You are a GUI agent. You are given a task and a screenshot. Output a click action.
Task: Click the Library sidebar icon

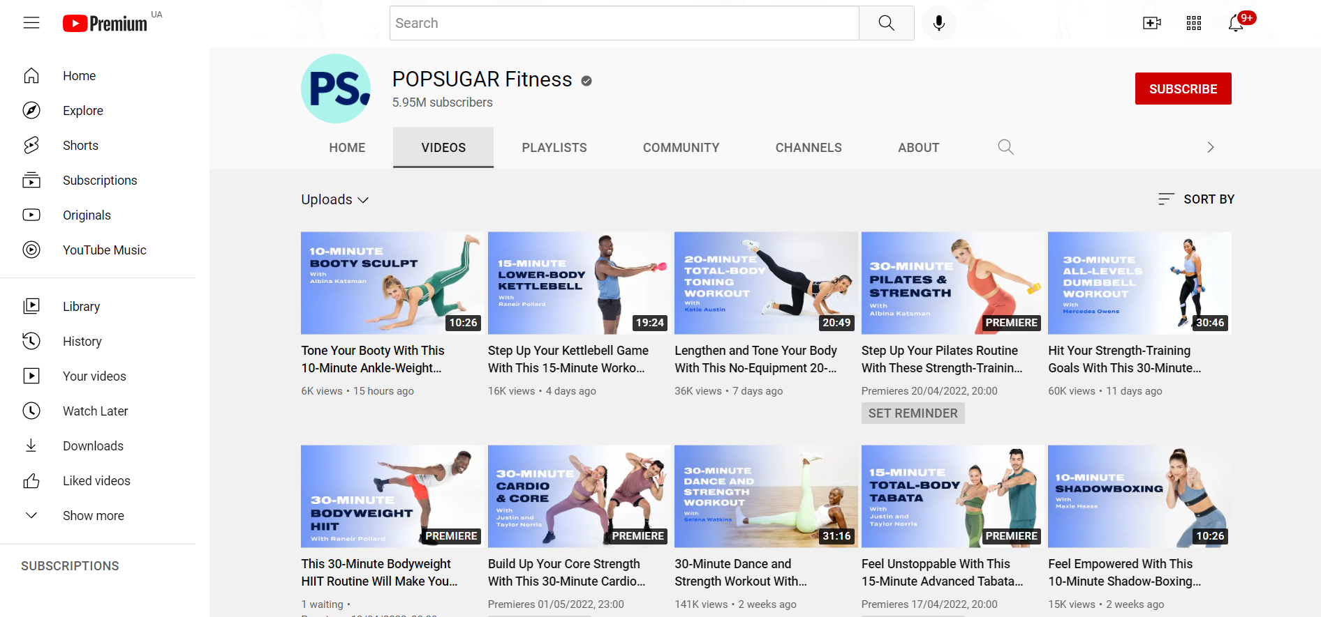[x=31, y=306]
